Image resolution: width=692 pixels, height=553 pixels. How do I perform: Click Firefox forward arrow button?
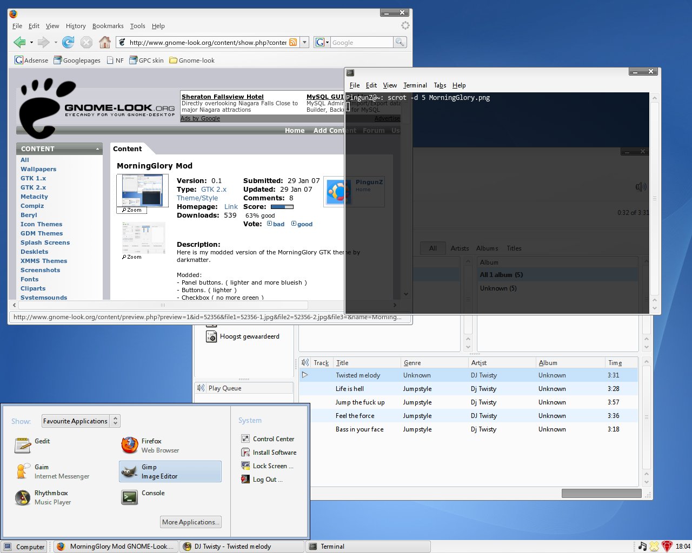(x=44, y=42)
